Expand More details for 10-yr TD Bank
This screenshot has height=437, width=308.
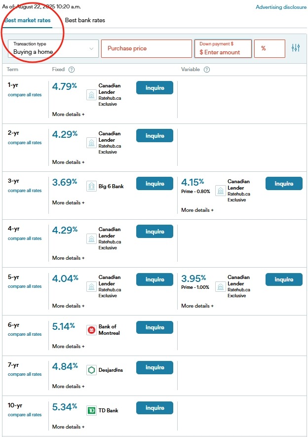click(68, 427)
